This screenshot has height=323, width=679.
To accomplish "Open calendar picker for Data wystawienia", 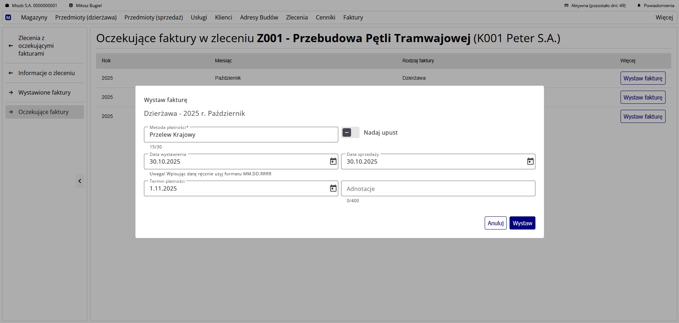I will 333,161.
